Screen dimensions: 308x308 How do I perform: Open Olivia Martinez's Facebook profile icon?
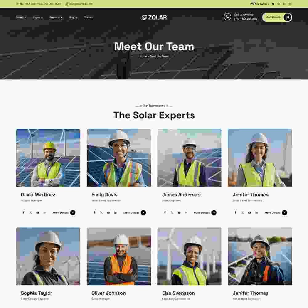click(x=24, y=213)
